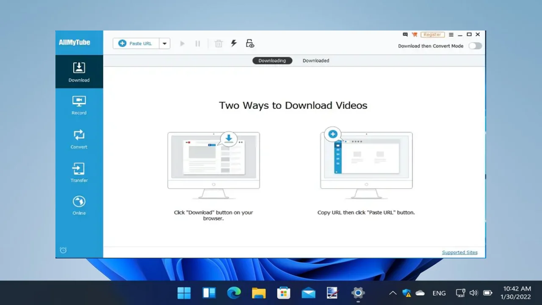
Task: Click the OneDrive cloud tray icon
Action: pyautogui.click(x=420, y=293)
